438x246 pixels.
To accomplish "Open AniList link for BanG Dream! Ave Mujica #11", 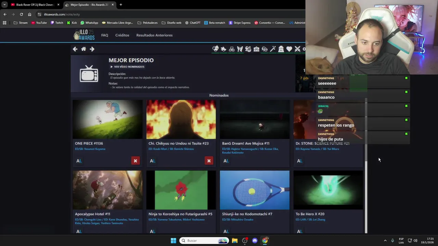I will [x=226, y=161].
